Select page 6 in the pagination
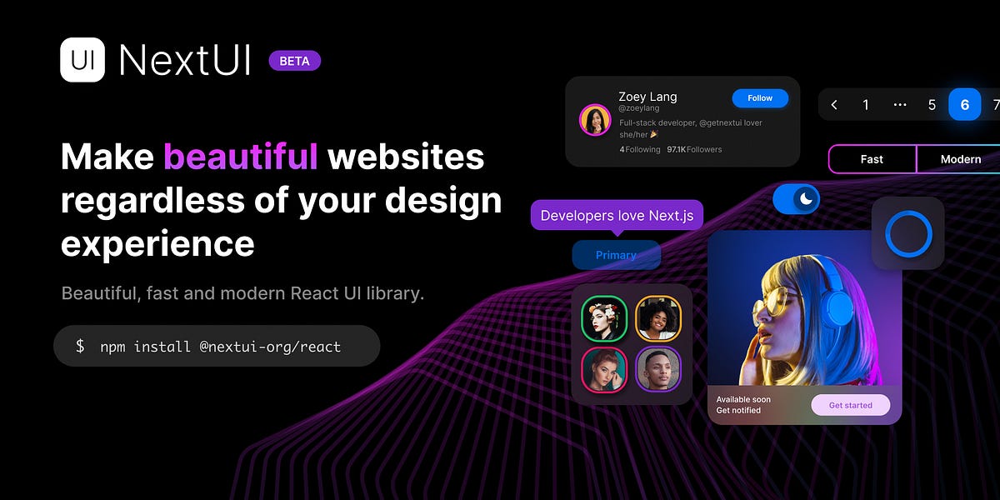The image size is (1000, 500). tap(964, 104)
